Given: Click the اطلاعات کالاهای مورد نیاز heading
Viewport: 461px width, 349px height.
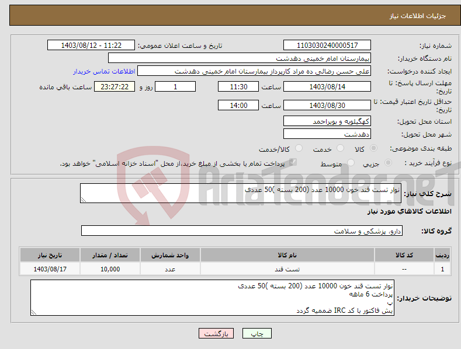Looking at the screenshot, I should pyautogui.click(x=409, y=211).
